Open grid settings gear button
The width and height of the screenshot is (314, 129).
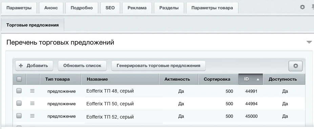pyautogui.click(x=295, y=66)
